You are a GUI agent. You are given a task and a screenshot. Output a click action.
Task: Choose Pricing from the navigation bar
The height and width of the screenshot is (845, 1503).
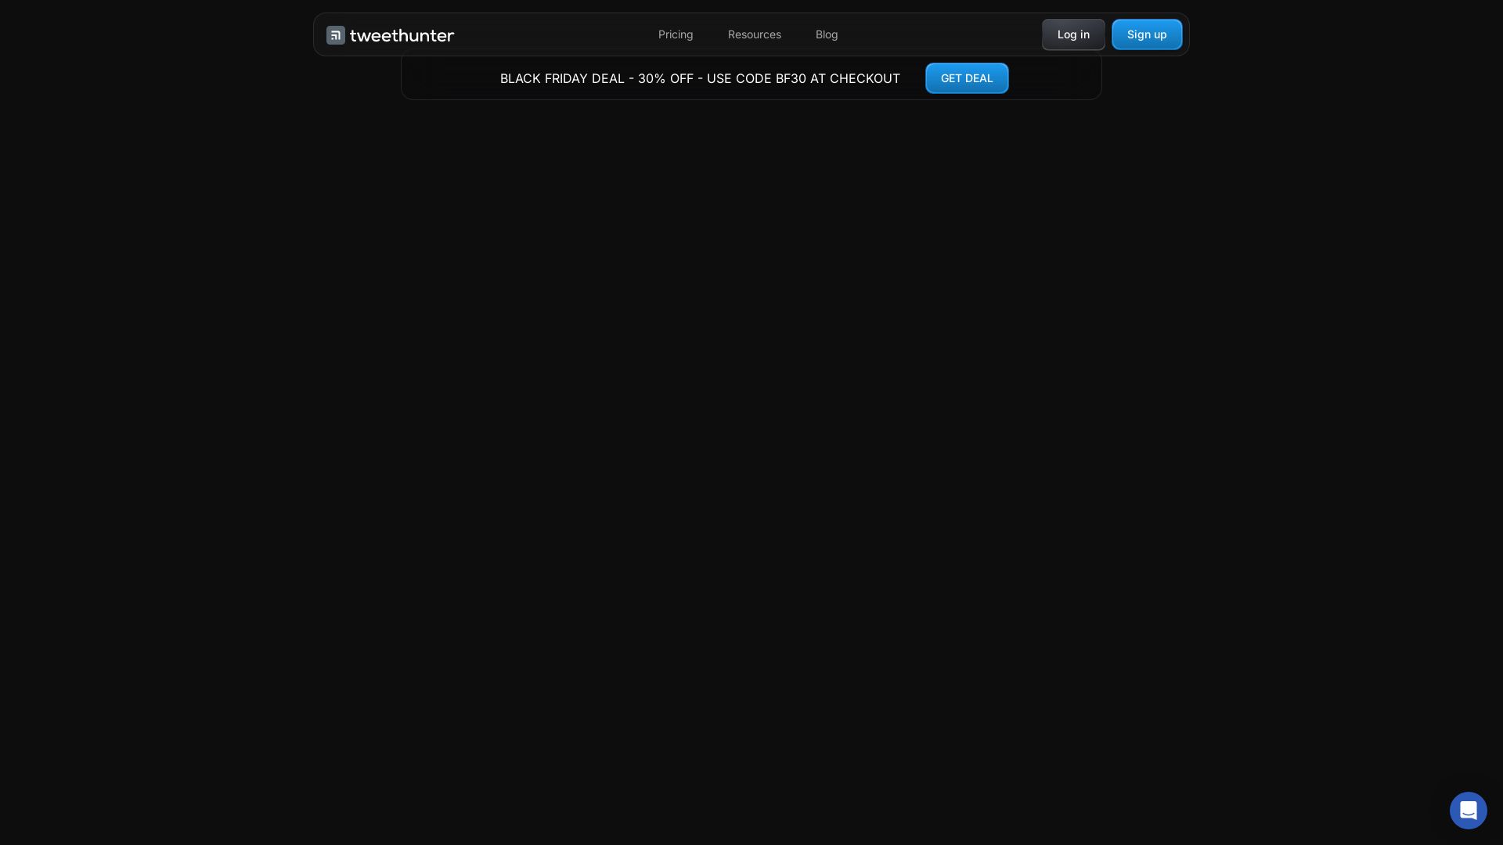click(x=676, y=34)
